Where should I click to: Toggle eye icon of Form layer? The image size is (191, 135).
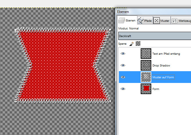123,89
